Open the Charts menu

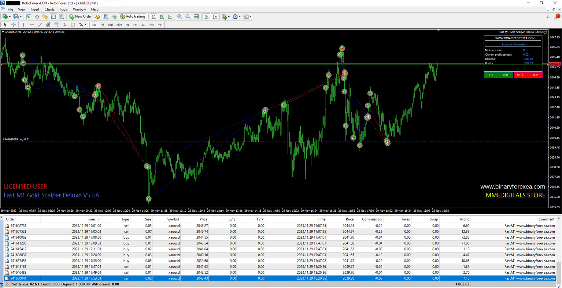[x=49, y=9]
